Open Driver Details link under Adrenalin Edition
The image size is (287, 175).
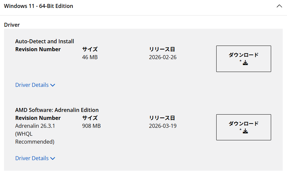pos(32,158)
